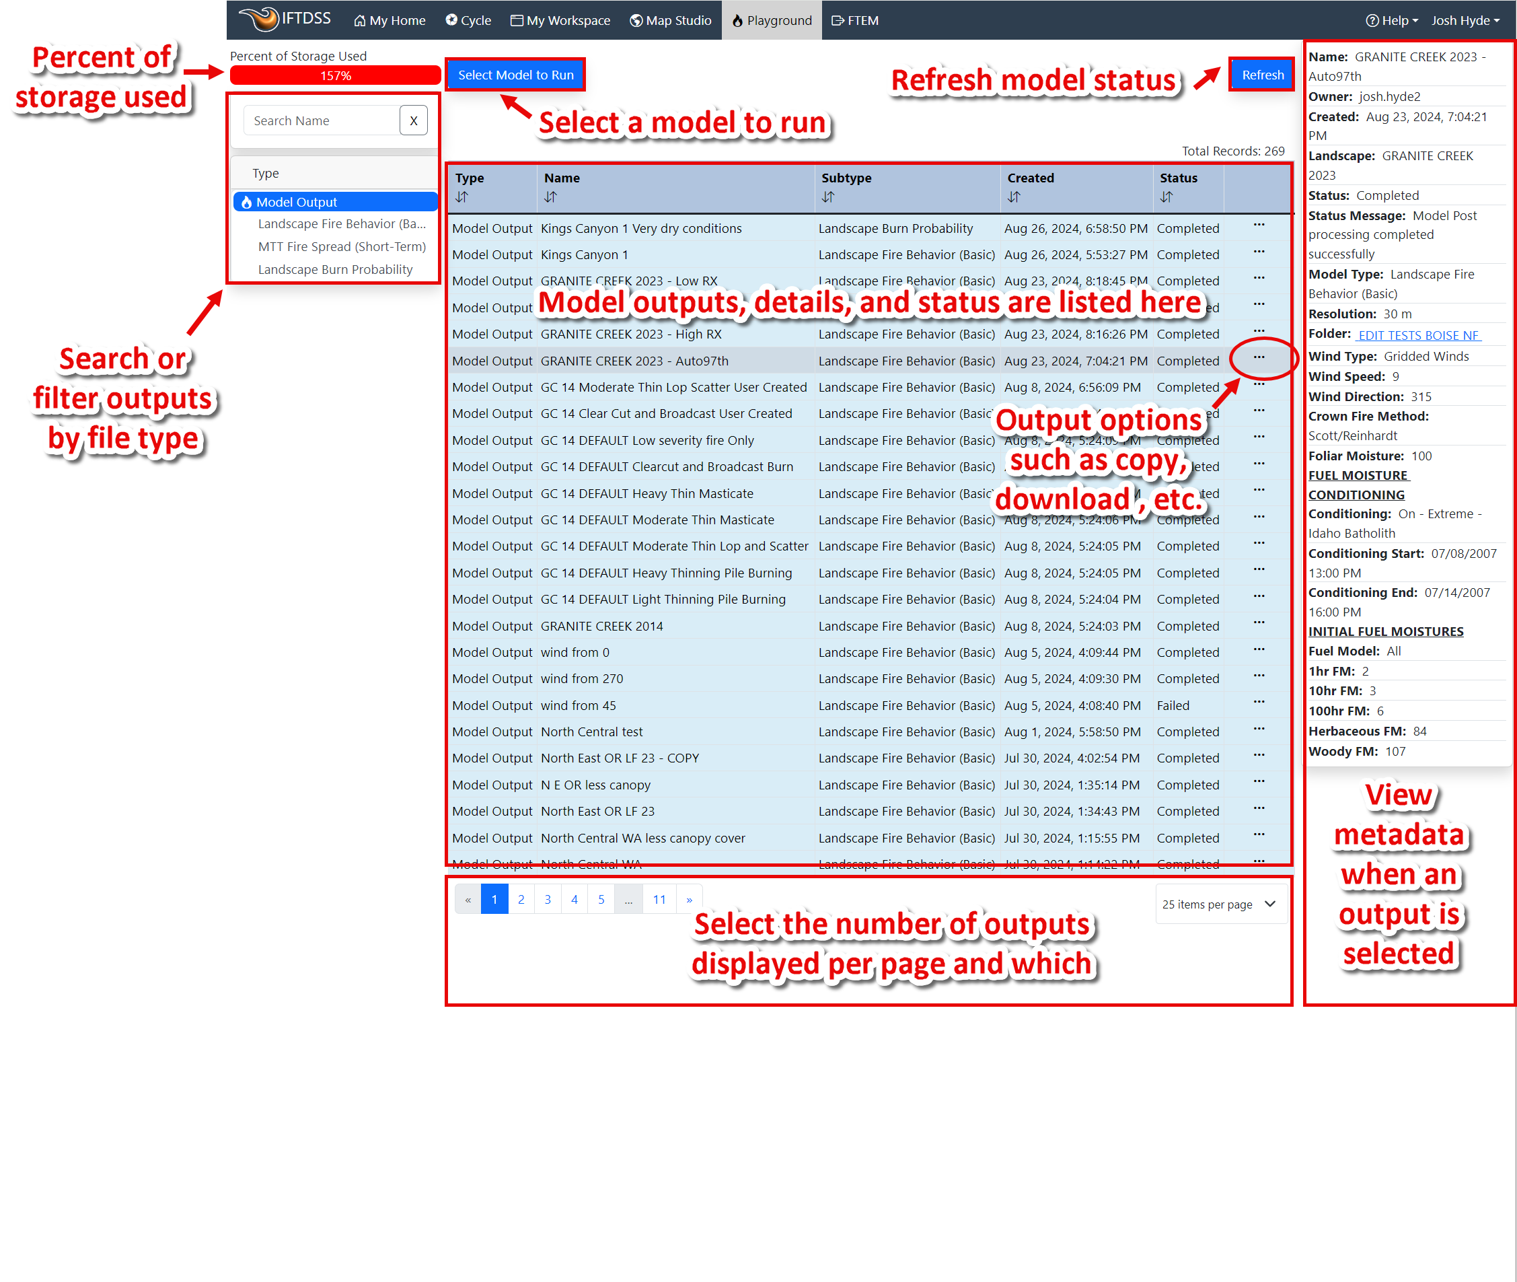
Task: Click the IFTDSS logo
Action: click(x=285, y=19)
